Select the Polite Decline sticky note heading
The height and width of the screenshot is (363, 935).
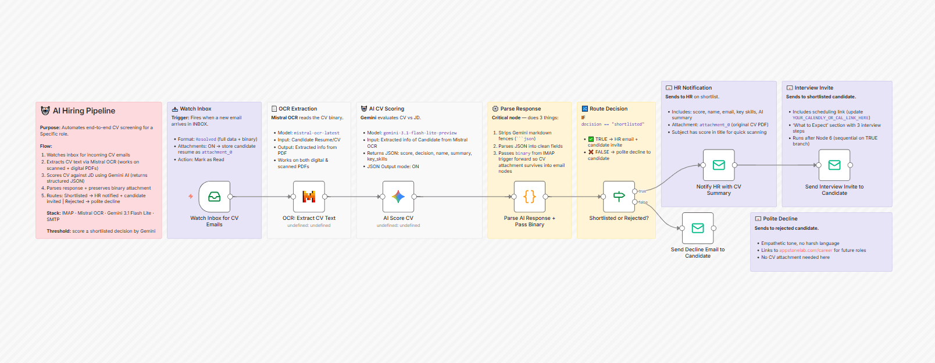tap(780, 219)
